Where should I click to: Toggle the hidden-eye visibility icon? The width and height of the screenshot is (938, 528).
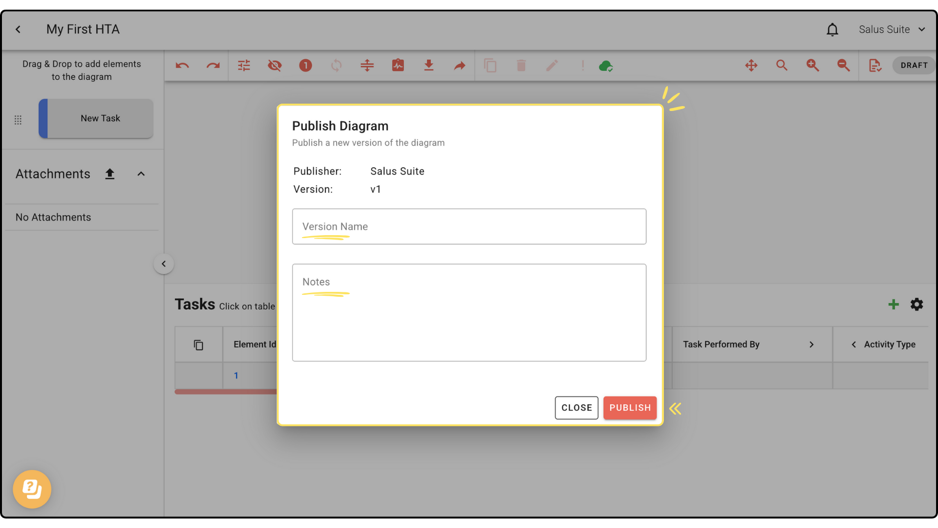[x=275, y=66]
